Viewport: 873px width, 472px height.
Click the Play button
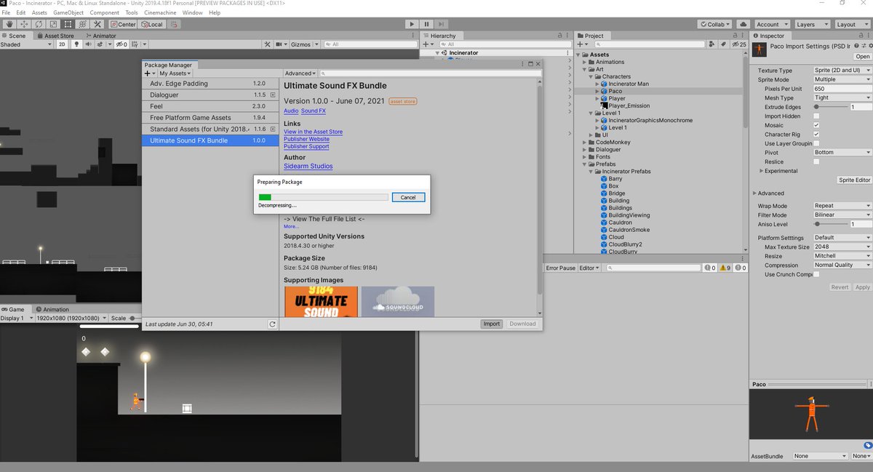[x=412, y=24]
